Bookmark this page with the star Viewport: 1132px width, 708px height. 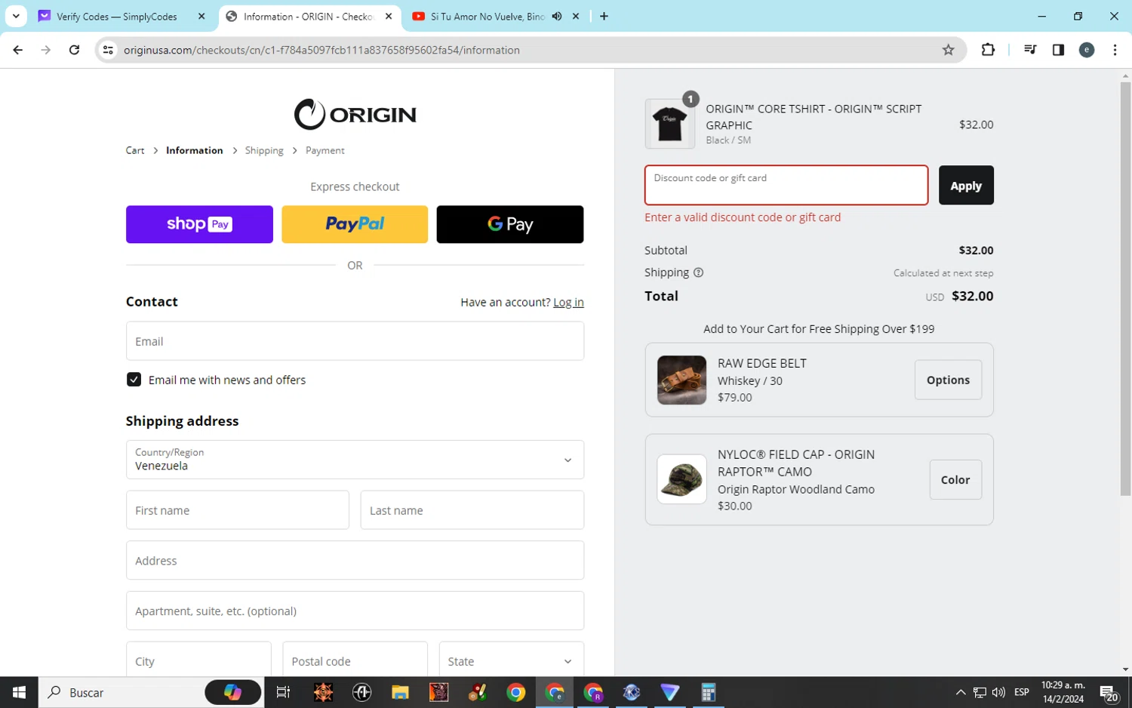point(949,50)
